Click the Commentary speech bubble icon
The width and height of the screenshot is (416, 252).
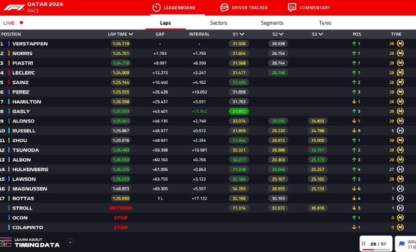coord(292,8)
